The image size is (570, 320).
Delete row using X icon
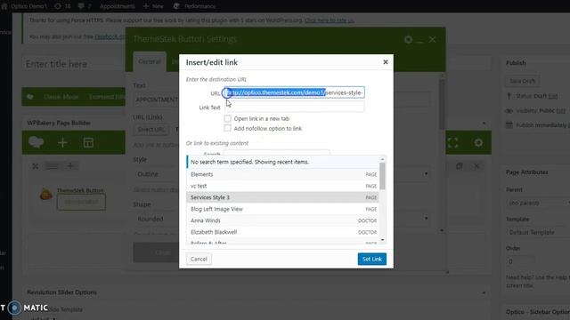(x=476, y=166)
